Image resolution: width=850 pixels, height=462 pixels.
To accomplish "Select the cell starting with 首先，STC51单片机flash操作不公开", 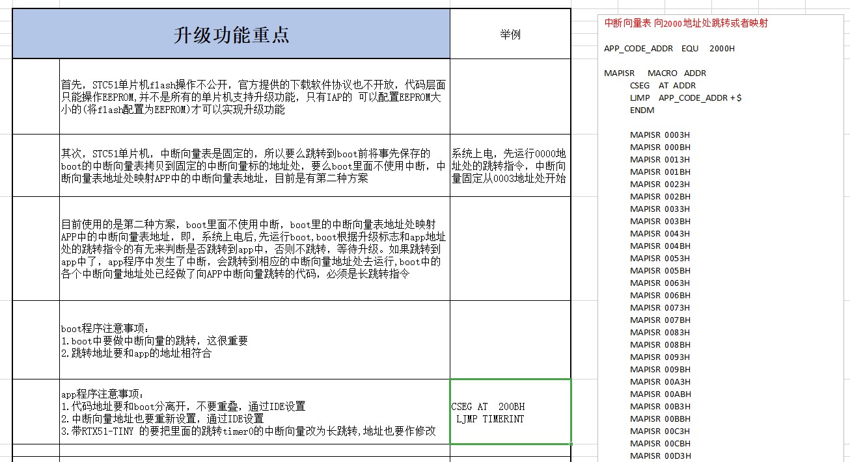I will 254,97.
